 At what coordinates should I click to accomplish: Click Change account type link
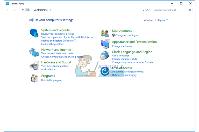click(127, 35)
